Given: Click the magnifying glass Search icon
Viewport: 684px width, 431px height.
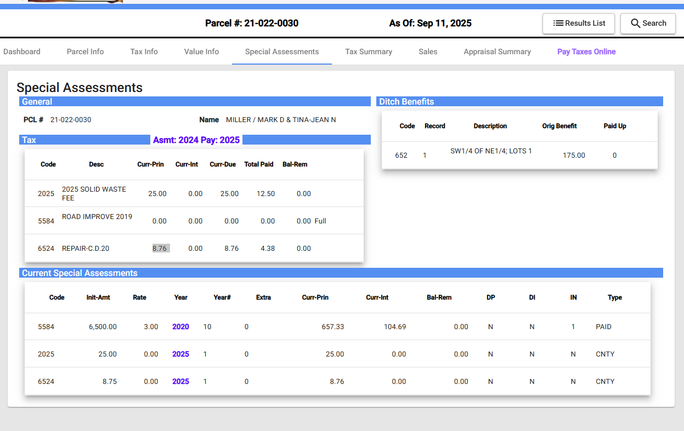Looking at the screenshot, I should [x=636, y=24].
